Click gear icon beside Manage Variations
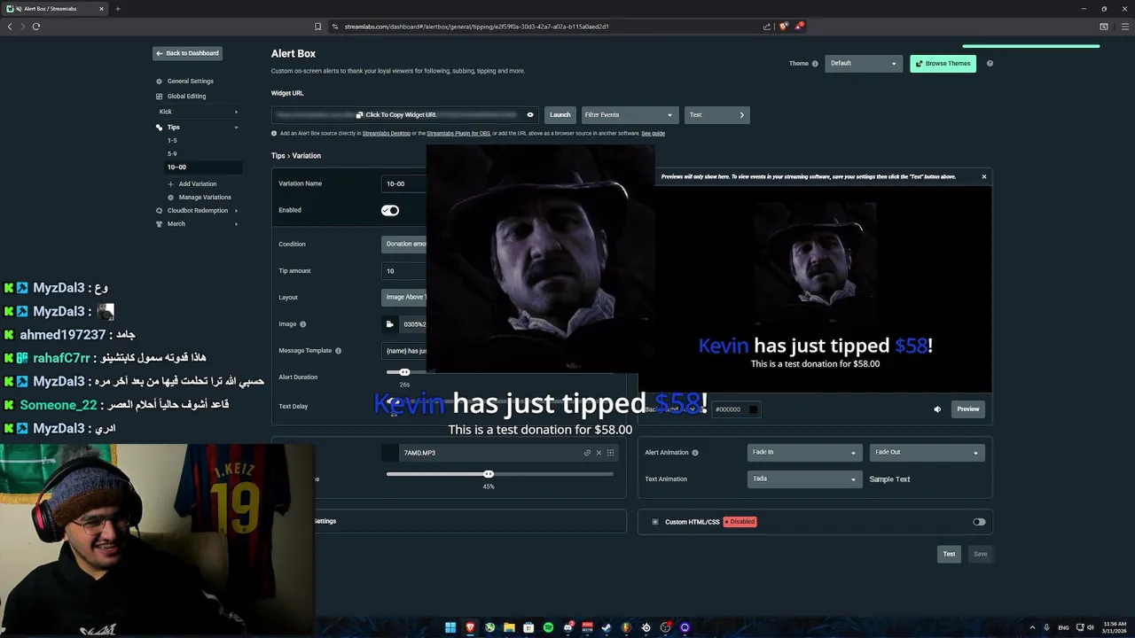Viewport: 1135px width, 638px height. pos(171,198)
